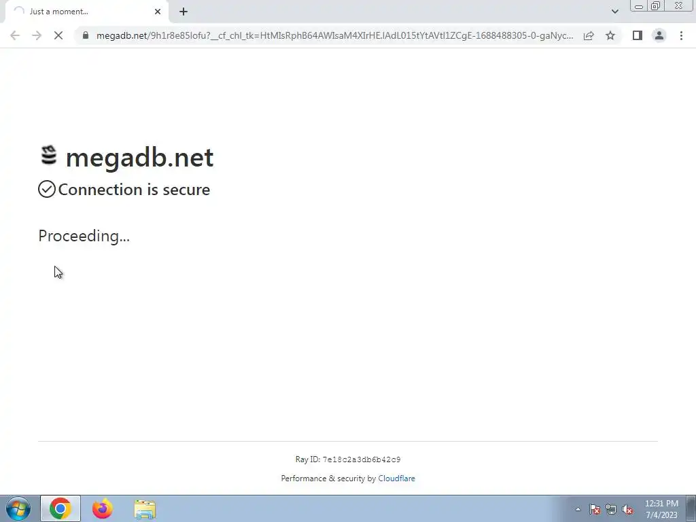Image resolution: width=696 pixels, height=522 pixels.
Task: Click the 'Proceeding...' text
Action: tap(84, 236)
